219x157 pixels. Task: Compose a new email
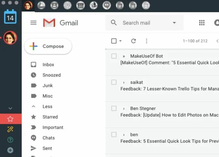tap(48, 46)
